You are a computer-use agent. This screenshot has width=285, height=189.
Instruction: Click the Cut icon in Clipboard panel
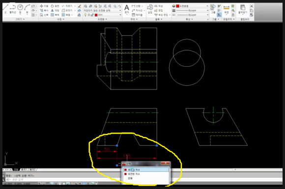pyautogui.click(x=252, y=6)
